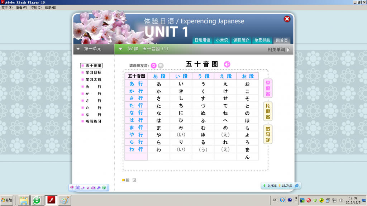Click browser icon in network speed widget
The image size is (367, 206).
tap(297, 186)
